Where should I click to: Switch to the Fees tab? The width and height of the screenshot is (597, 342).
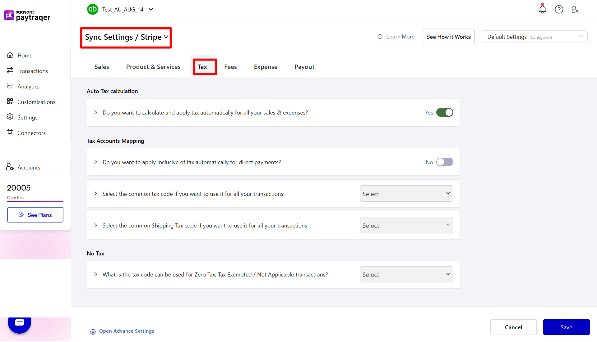[230, 67]
